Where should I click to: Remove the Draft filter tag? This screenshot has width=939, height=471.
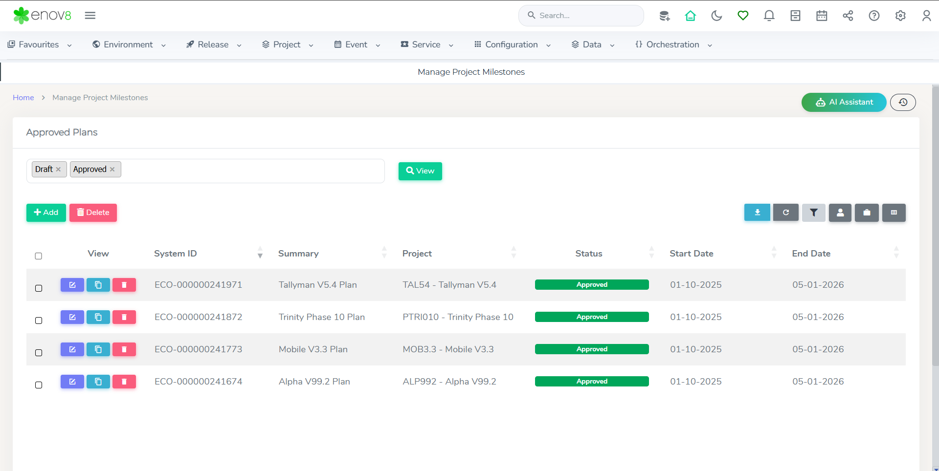(58, 169)
